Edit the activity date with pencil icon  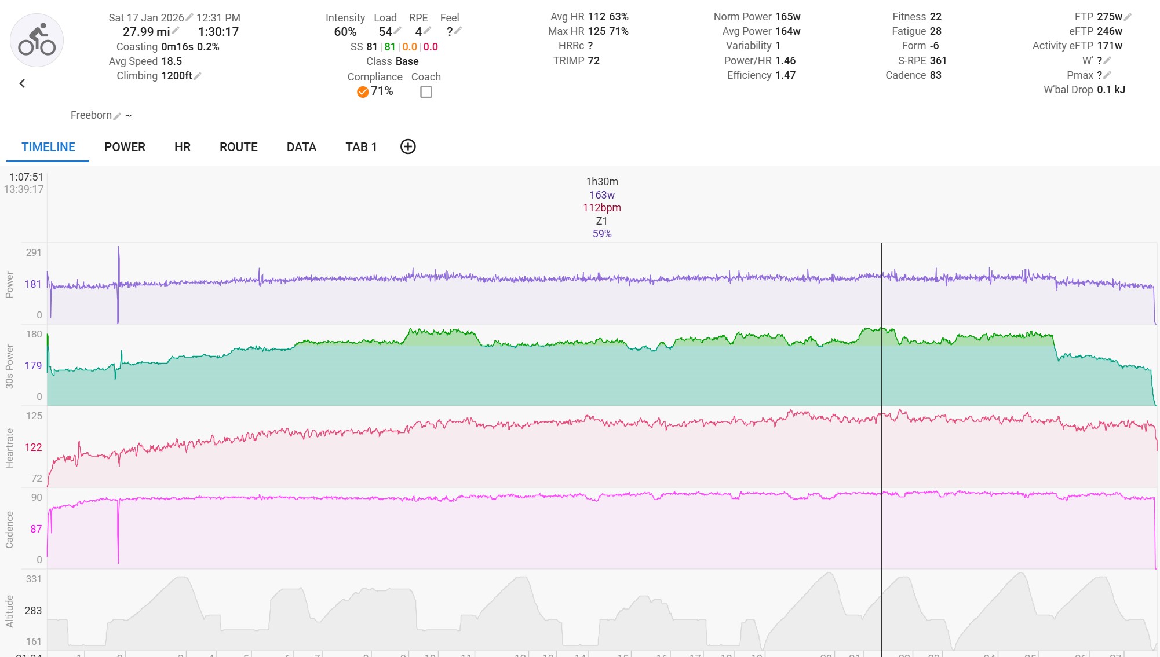[x=189, y=17]
